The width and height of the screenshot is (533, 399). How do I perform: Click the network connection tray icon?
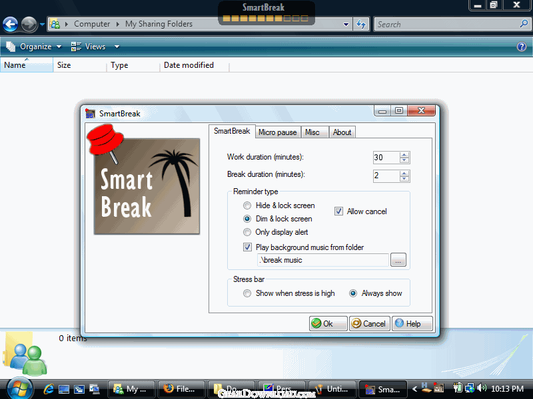click(x=470, y=388)
